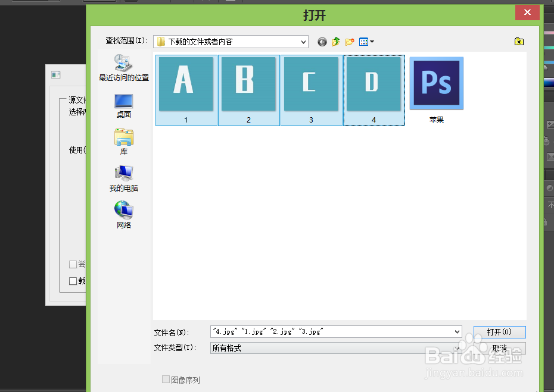This screenshot has width=554, height=392.
Task: Open 库 in sidebar
Action: coord(124,142)
